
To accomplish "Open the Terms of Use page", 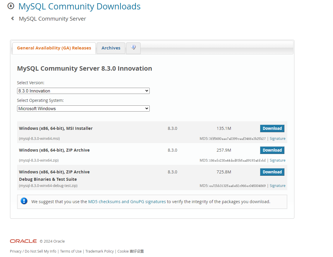I will pos(71,251).
